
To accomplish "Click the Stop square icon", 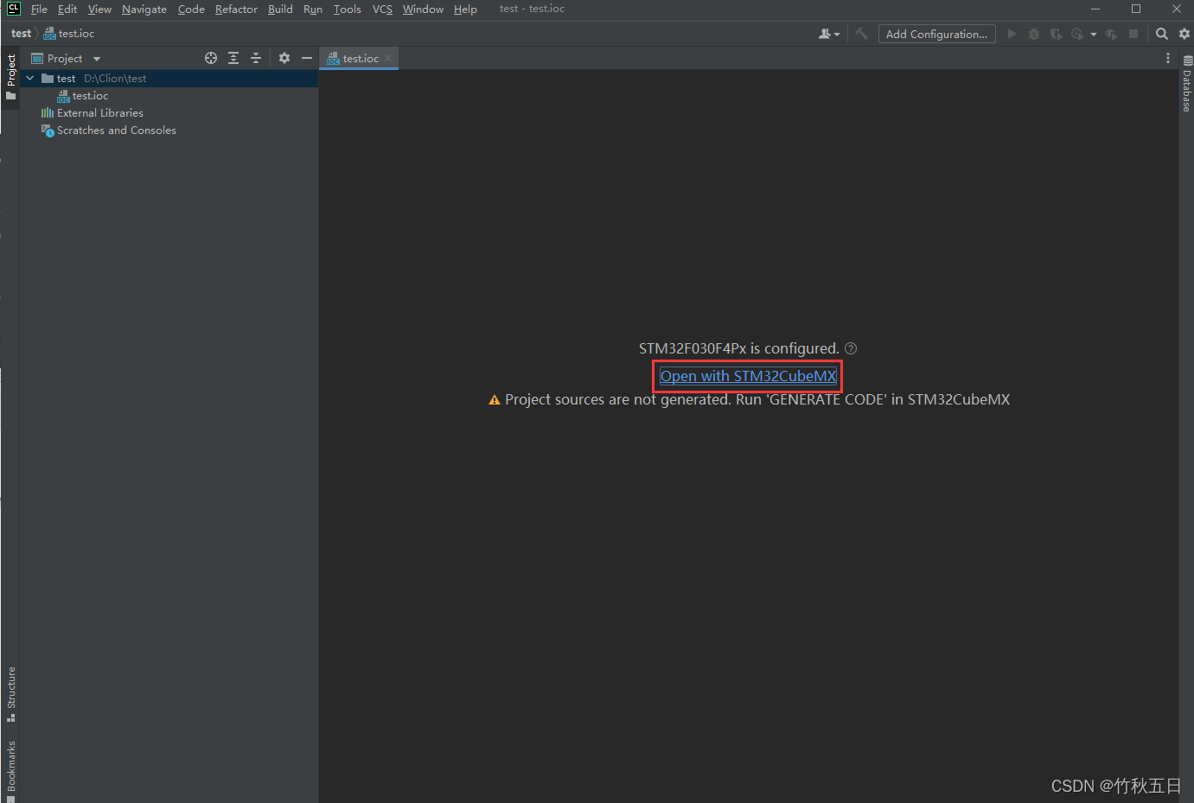I will [1133, 34].
